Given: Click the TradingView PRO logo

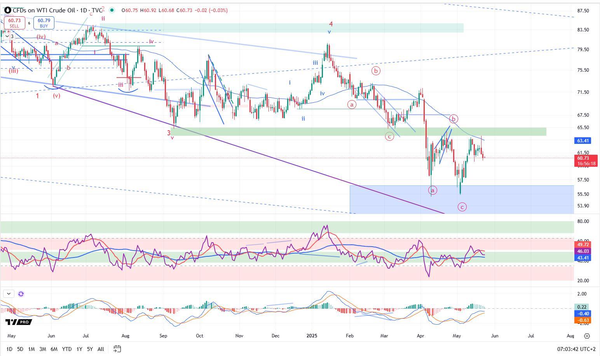Looking at the screenshot, I should coord(18,322).
